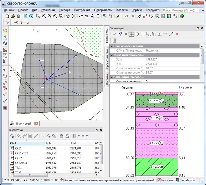
Task: Open the red exclamation report icon
Action: tap(115, 41)
